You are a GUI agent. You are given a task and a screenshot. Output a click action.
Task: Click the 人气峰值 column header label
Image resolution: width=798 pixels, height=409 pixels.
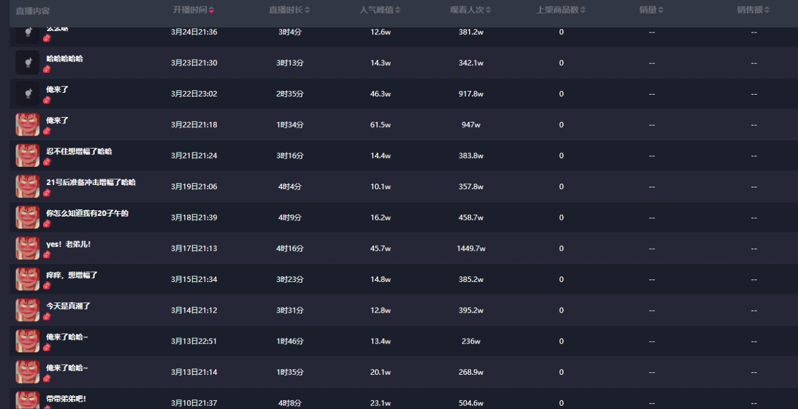point(377,10)
